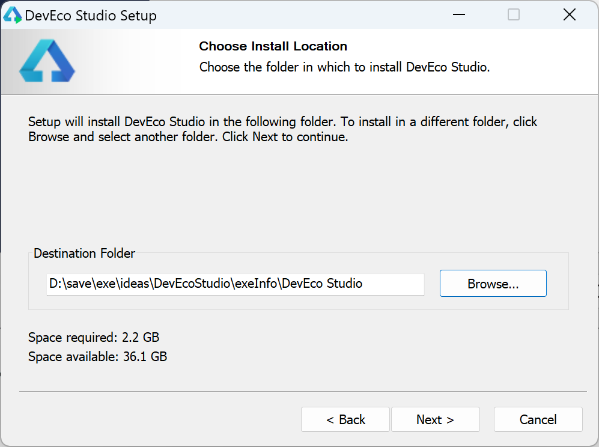Go to the Next > step

click(x=435, y=419)
